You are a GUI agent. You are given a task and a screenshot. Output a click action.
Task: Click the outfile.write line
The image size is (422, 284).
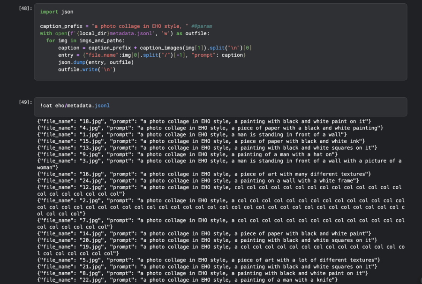click(x=87, y=69)
